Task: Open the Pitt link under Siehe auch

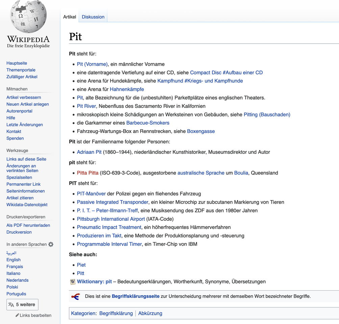Action: point(81,273)
